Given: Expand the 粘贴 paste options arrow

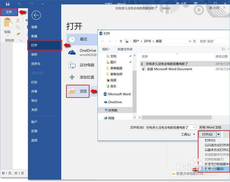Looking at the screenshot, I should (8, 36).
